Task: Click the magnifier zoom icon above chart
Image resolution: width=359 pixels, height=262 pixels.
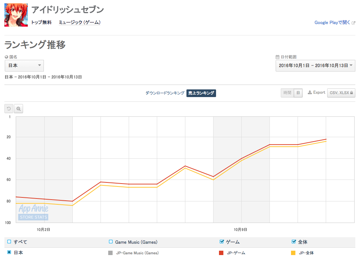Action: (19, 109)
